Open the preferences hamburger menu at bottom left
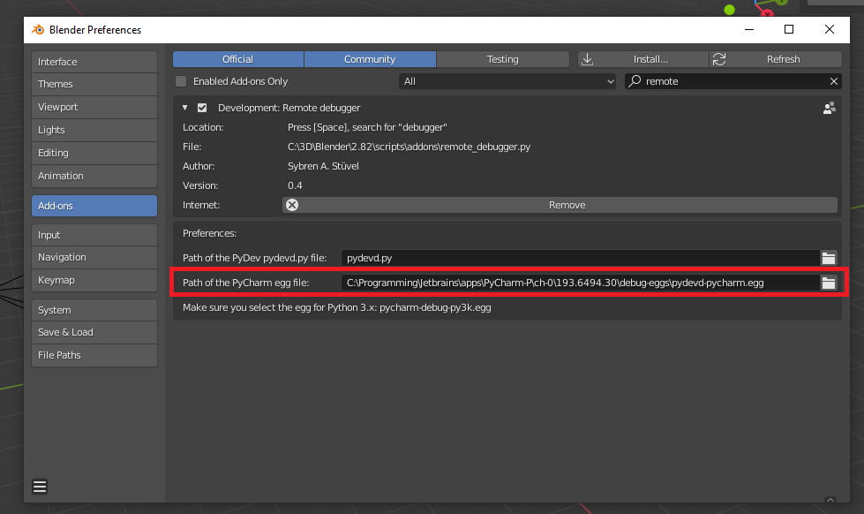Screen dimensions: 864x514 (39, 486)
